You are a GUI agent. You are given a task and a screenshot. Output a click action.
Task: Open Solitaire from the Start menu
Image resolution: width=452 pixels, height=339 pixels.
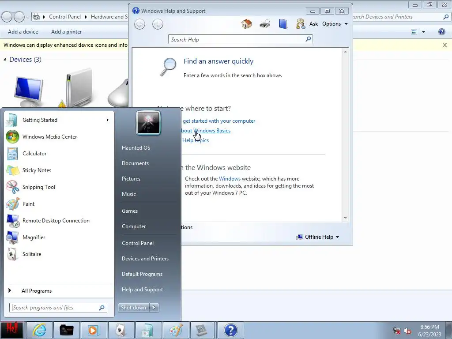pyautogui.click(x=59, y=254)
